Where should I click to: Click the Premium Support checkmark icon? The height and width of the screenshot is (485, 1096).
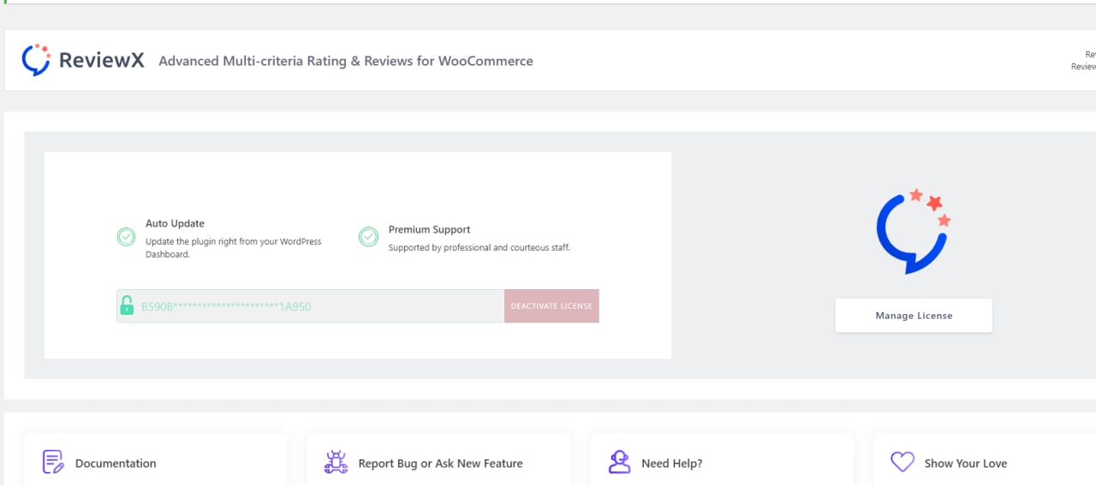pyautogui.click(x=368, y=237)
